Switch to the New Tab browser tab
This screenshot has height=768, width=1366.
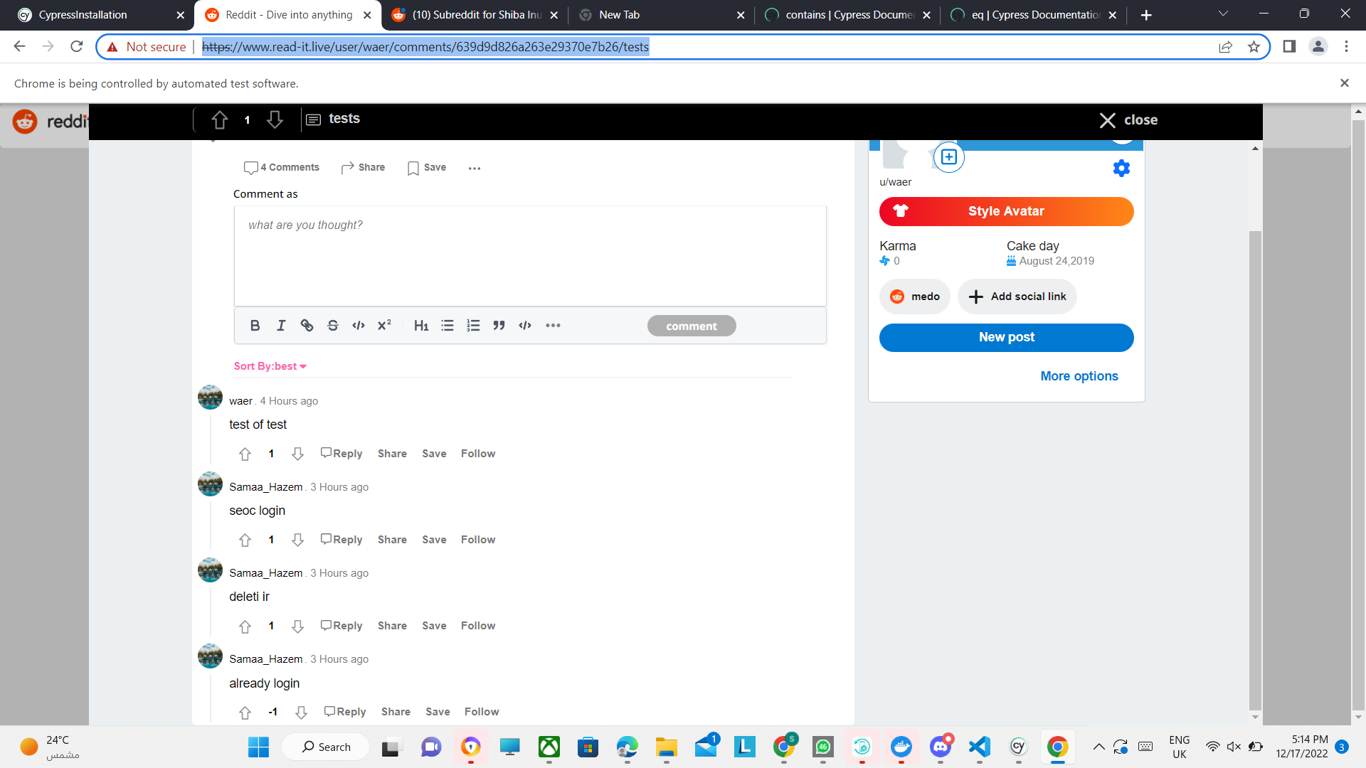pos(619,15)
